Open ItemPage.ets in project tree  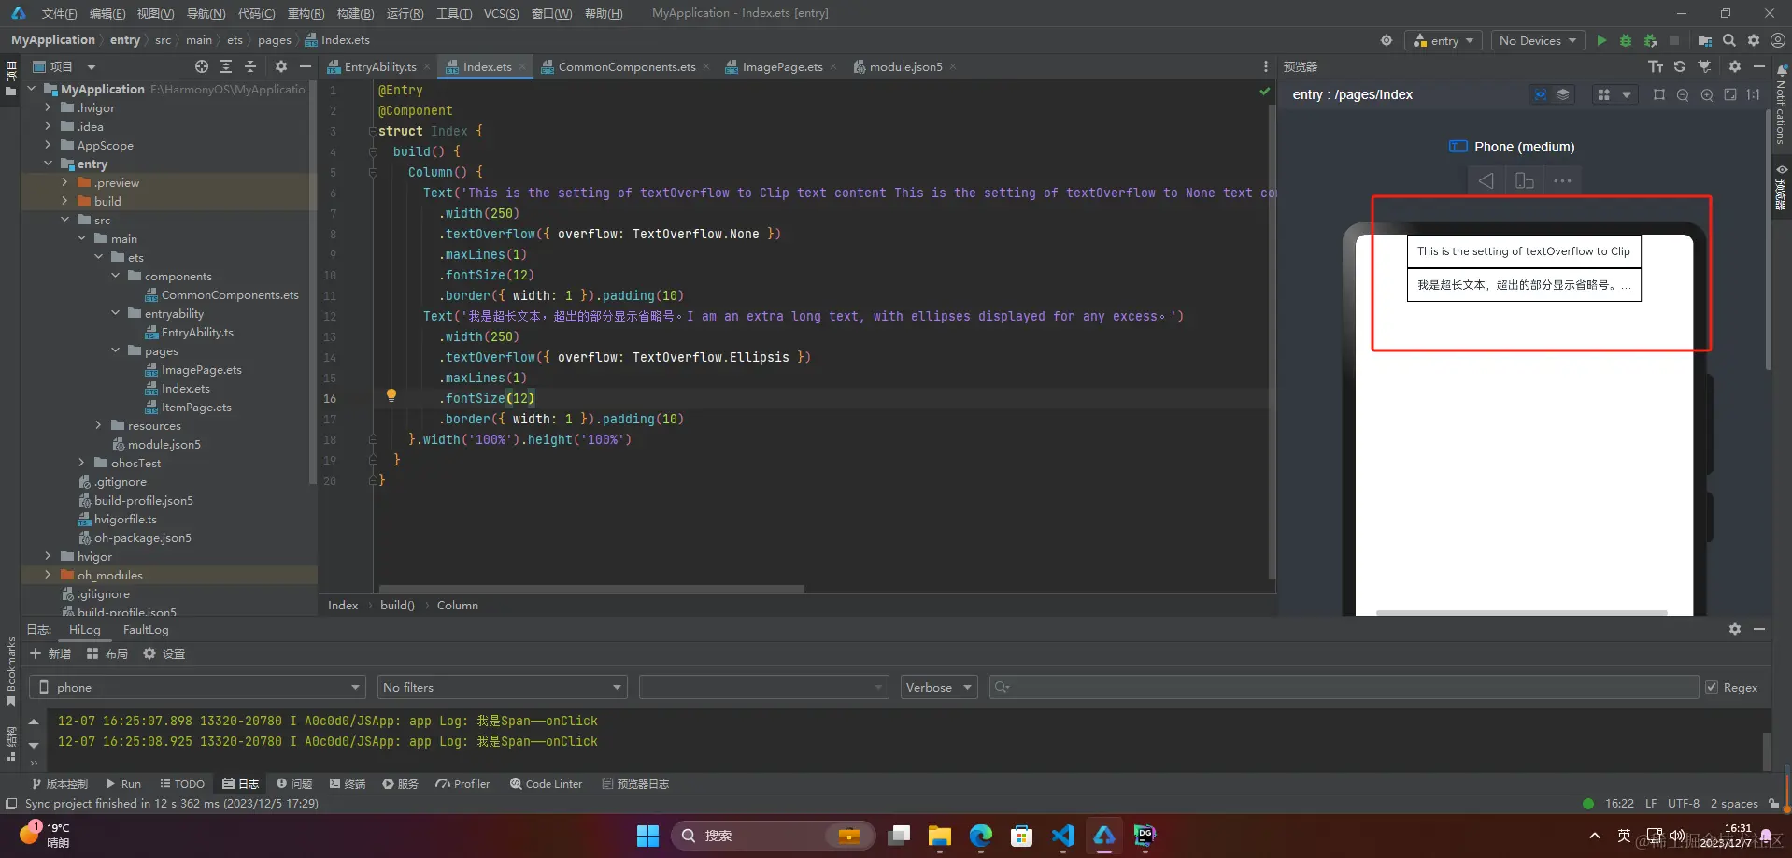196,407
